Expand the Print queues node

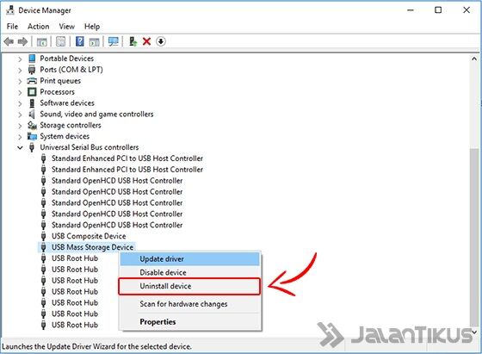pyautogui.click(x=20, y=82)
